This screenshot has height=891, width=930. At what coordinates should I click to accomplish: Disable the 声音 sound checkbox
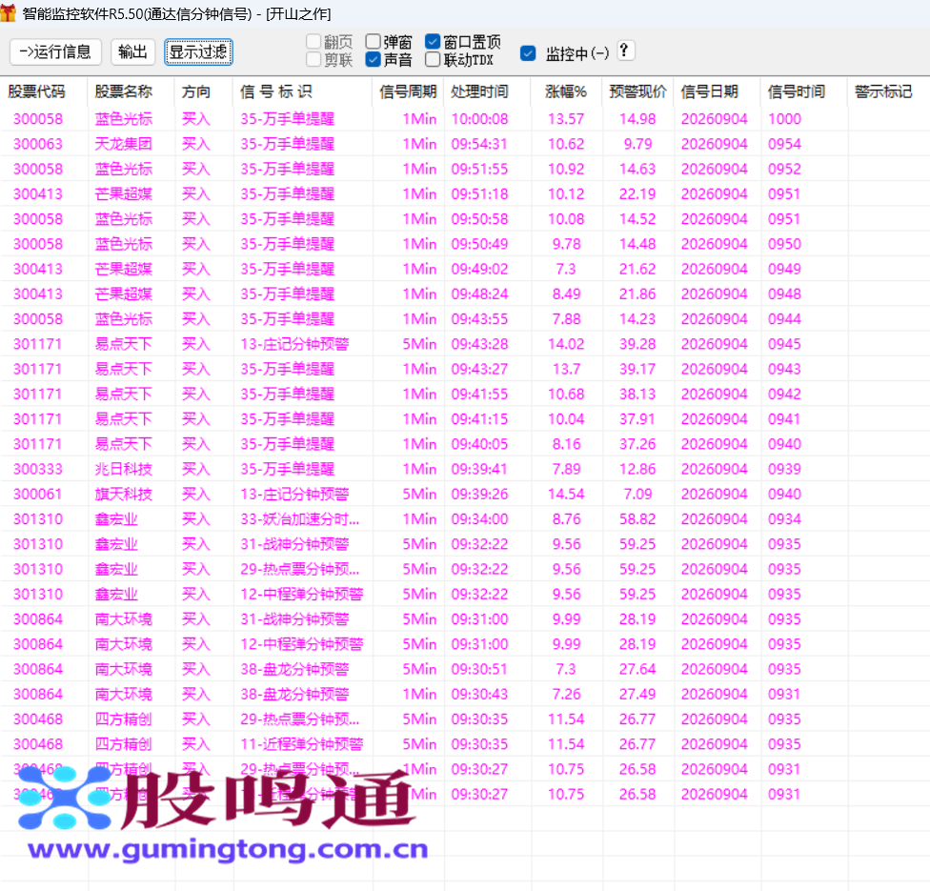point(374,59)
